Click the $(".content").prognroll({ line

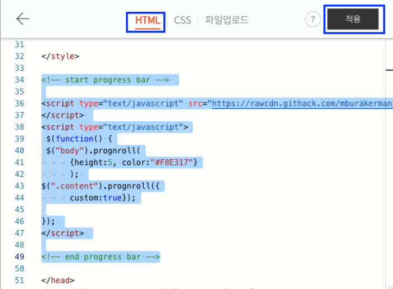100,186
